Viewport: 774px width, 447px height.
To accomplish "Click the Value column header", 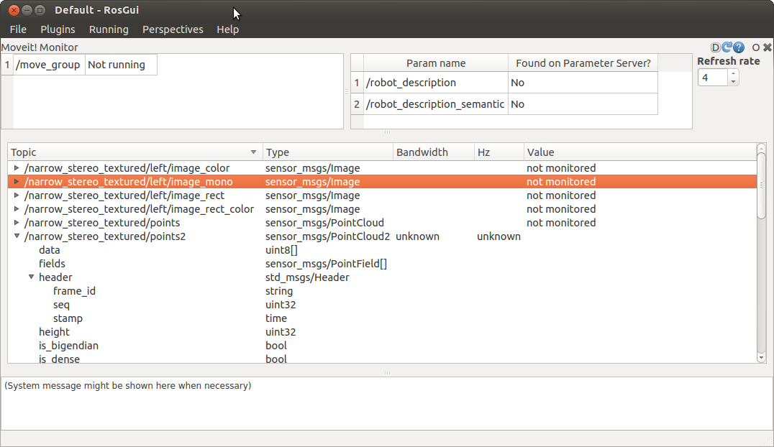I will (639, 152).
